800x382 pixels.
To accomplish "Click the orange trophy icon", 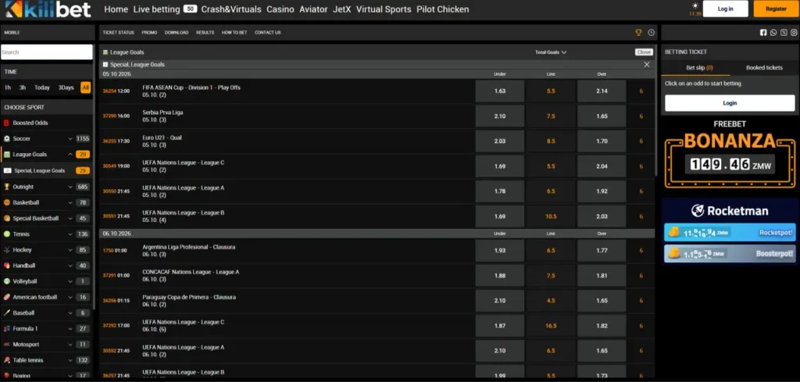I will click(638, 32).
